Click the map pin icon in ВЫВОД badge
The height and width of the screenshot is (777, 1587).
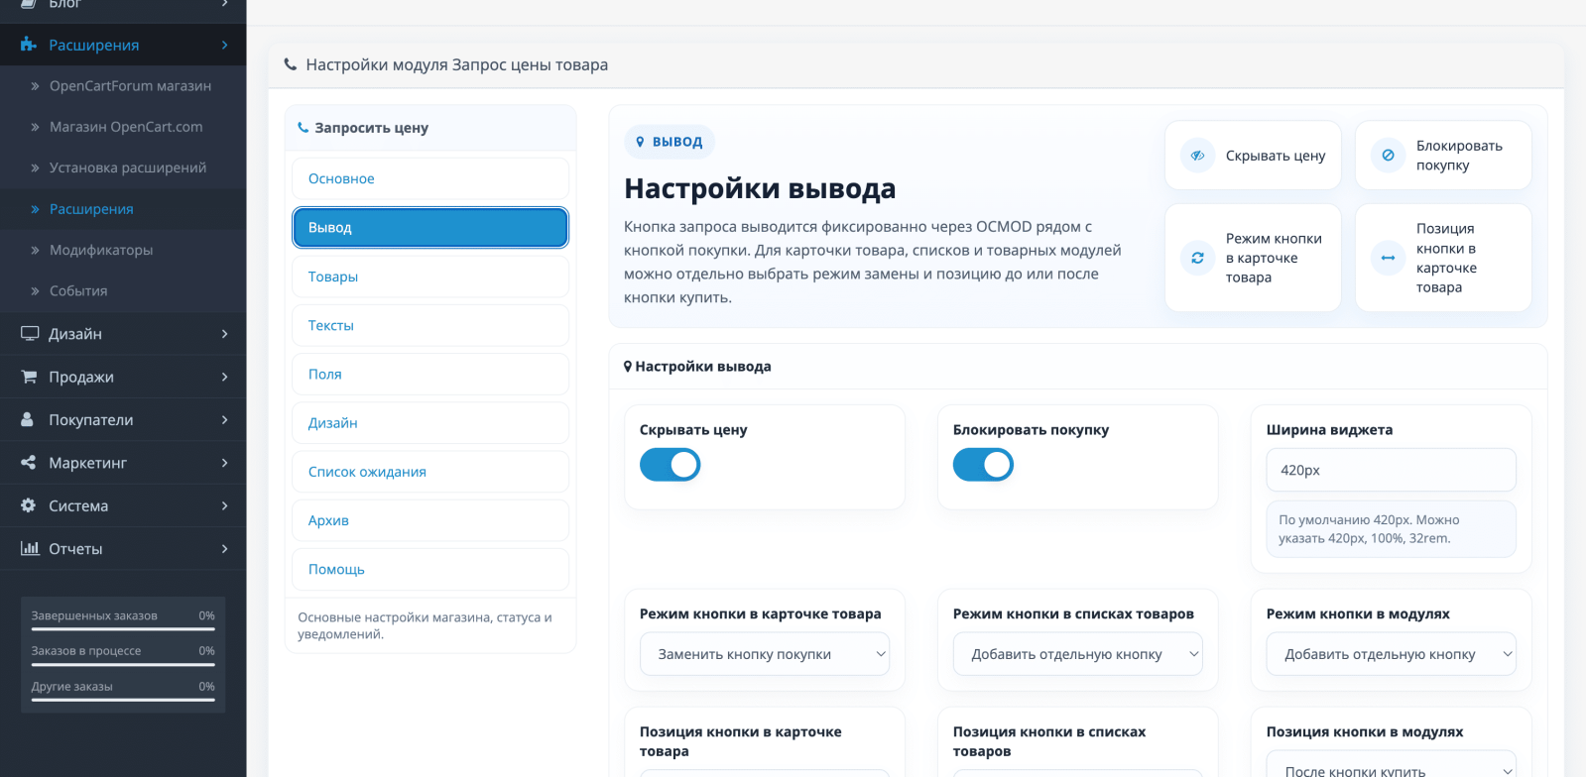[x=640, y=142]
